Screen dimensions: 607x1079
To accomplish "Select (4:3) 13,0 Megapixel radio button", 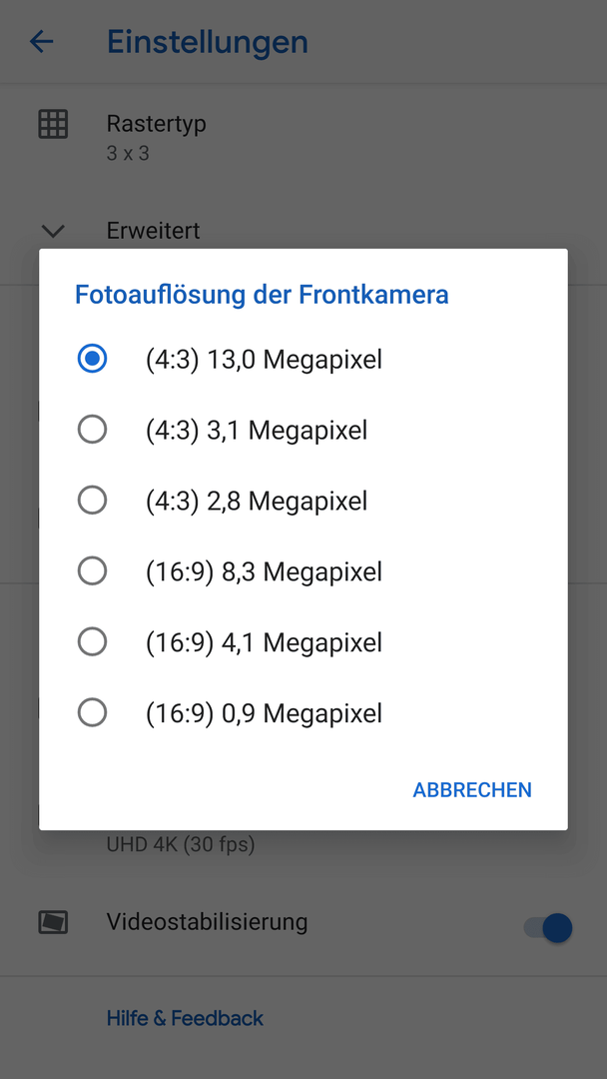I will click(92, 359).
